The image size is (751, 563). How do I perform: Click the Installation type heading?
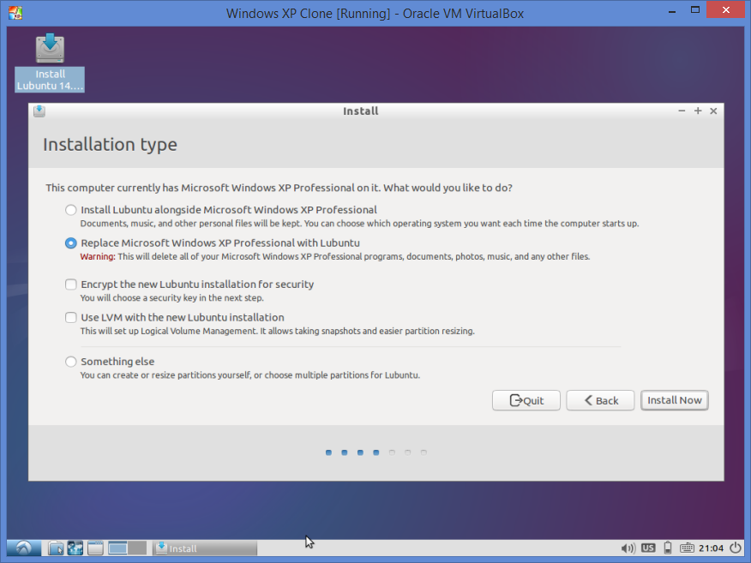click(x=110, y=145)
